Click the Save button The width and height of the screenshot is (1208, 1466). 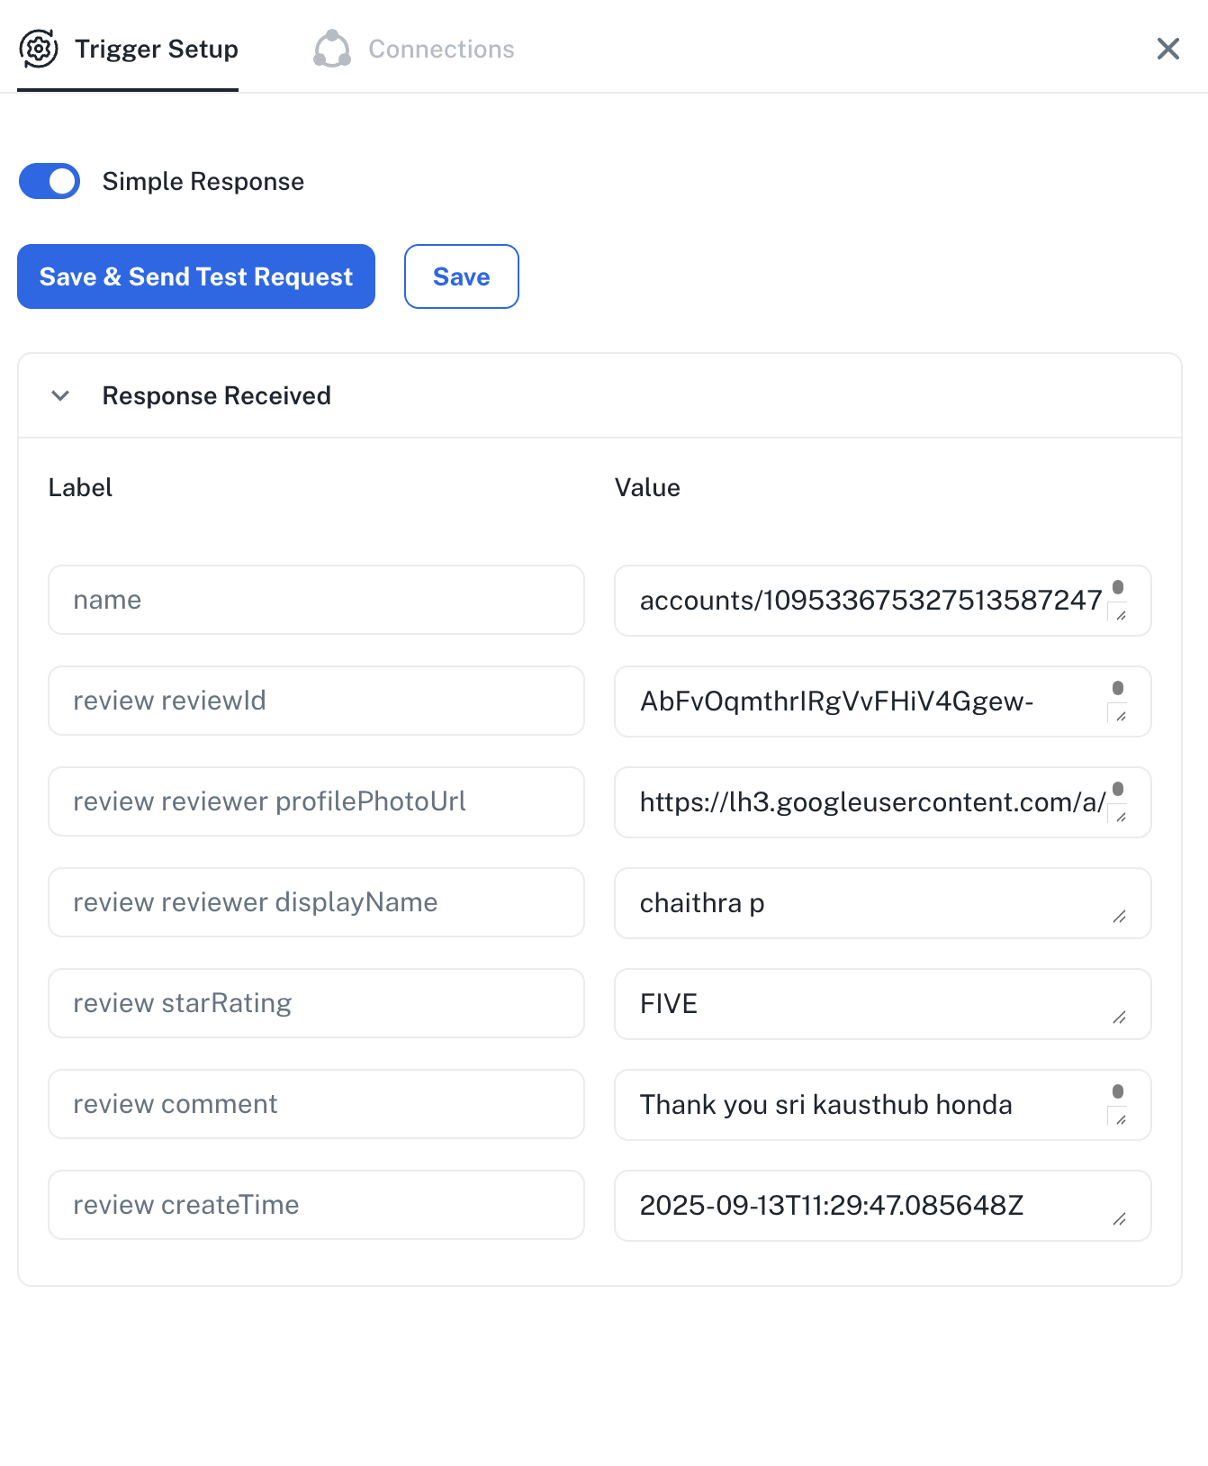click(462, 276)
